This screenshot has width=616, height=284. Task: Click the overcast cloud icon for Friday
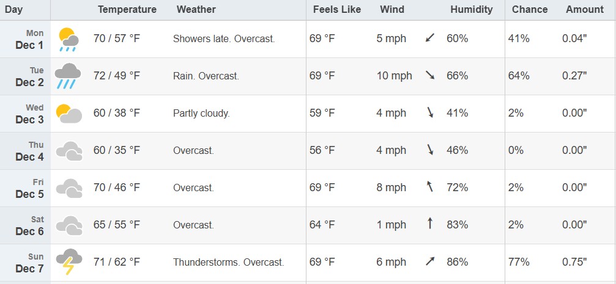coord(69,188)
